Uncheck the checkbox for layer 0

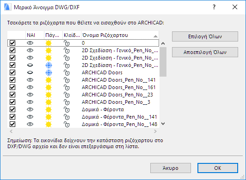coord(12,43)
